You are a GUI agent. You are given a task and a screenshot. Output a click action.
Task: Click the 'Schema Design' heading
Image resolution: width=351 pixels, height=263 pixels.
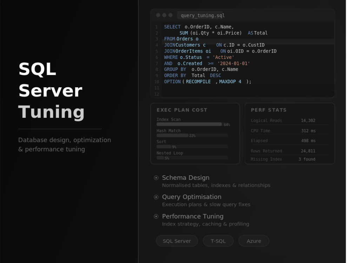[186, 177]
